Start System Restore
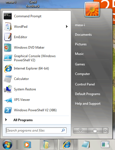Viewport: 115px width, 150px height. coord(37,89)
